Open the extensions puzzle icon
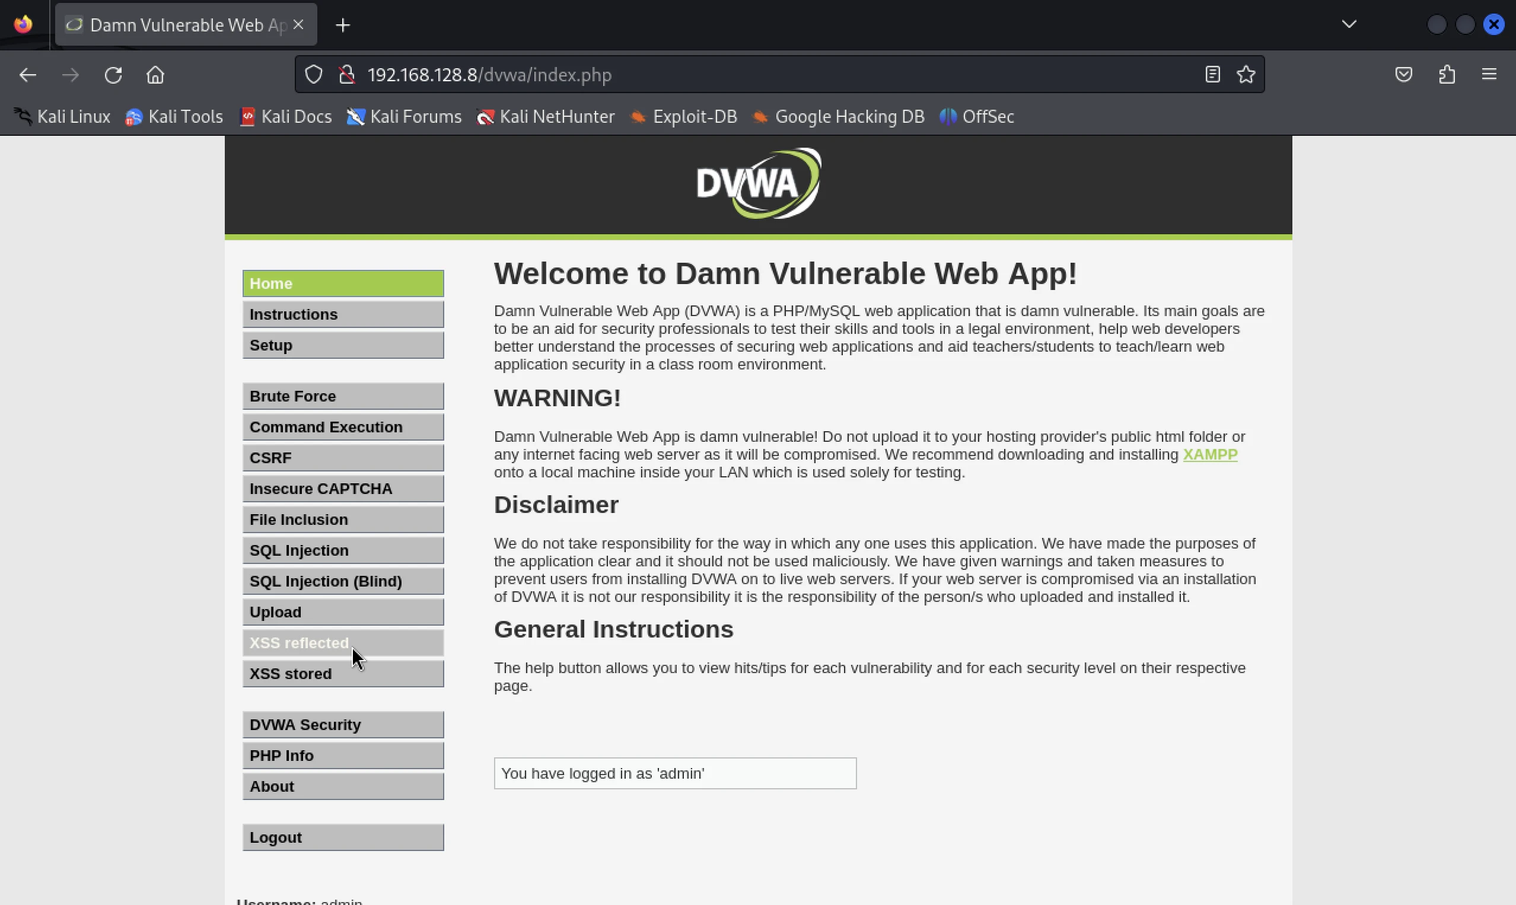 (1447, 74)
